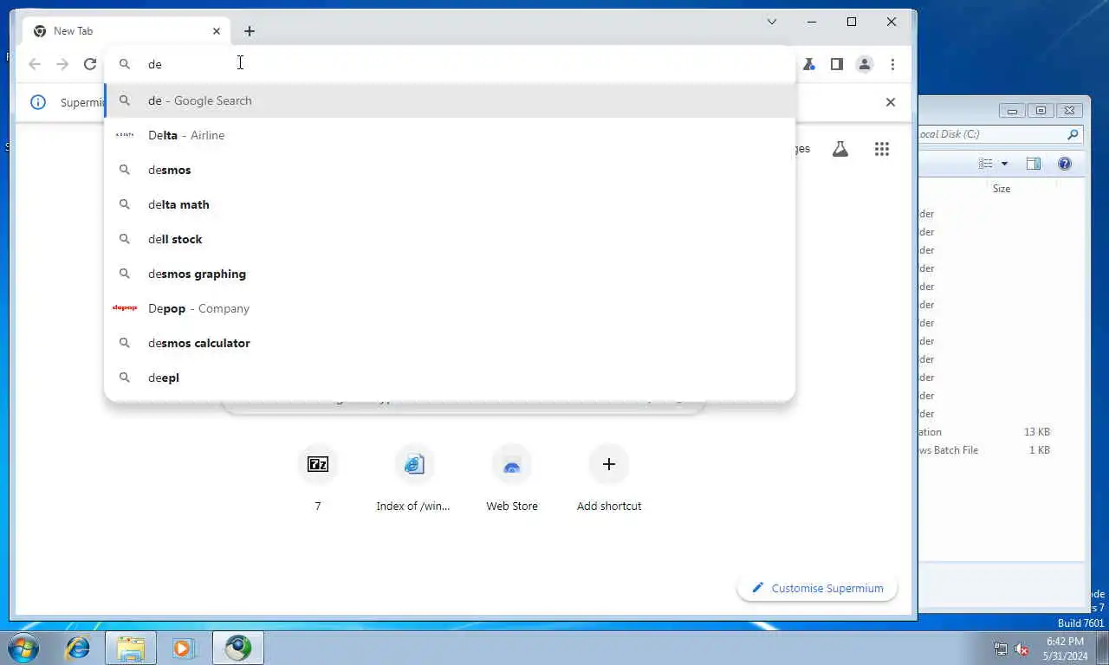Open the Explorer view options dropdown arrow
1109x665 pixels.
pyautogui.click(x=1005, y=164)
